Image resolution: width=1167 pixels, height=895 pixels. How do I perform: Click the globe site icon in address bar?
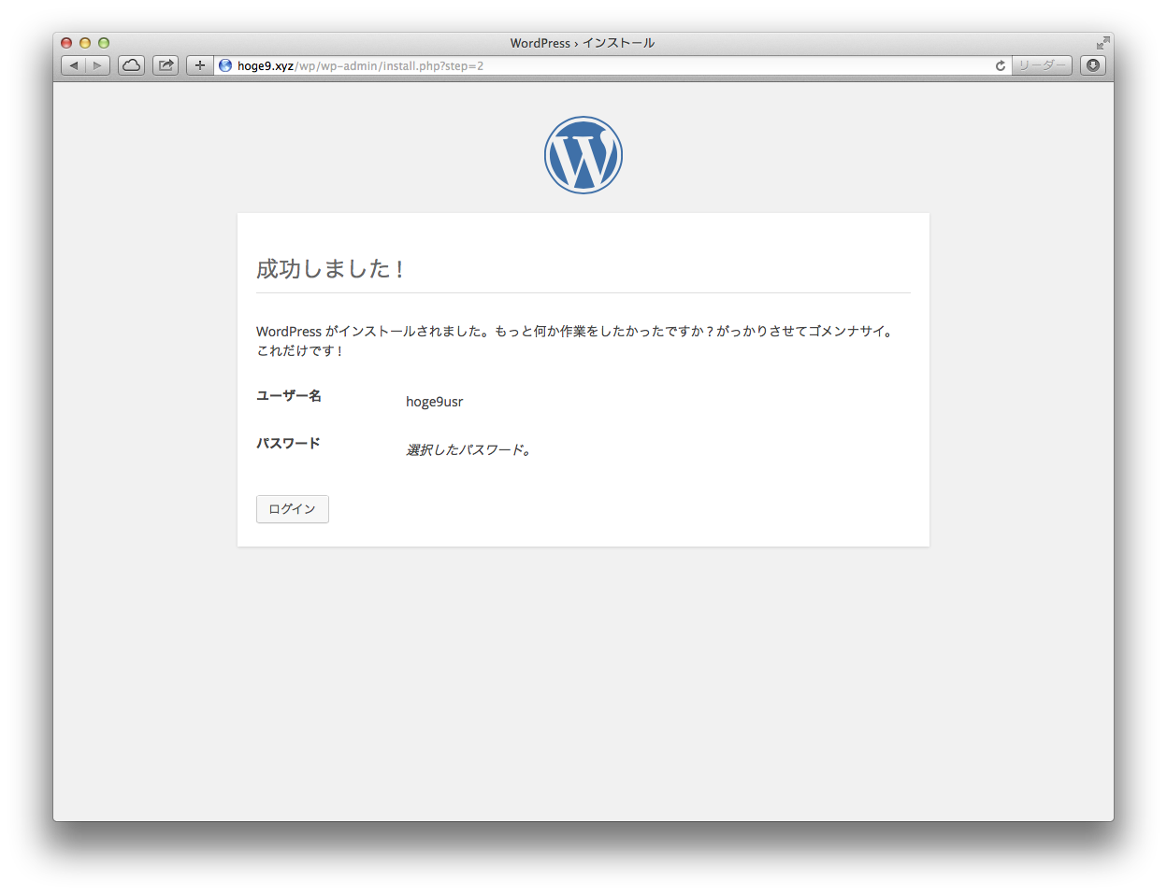(225, 65)
